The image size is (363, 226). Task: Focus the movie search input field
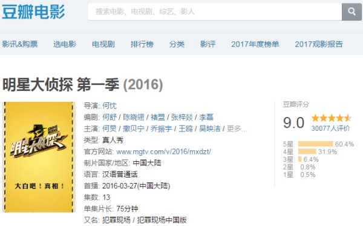[x=215, y=12]
